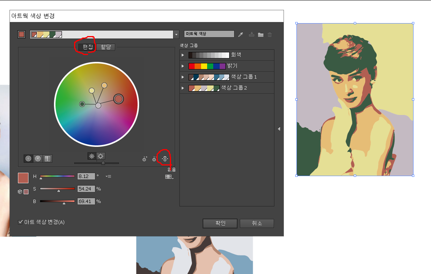Select the 회색 grayscale swatch strip
Image resolution: width=431 pixels, height=274 pixels.
pos(209,55)
